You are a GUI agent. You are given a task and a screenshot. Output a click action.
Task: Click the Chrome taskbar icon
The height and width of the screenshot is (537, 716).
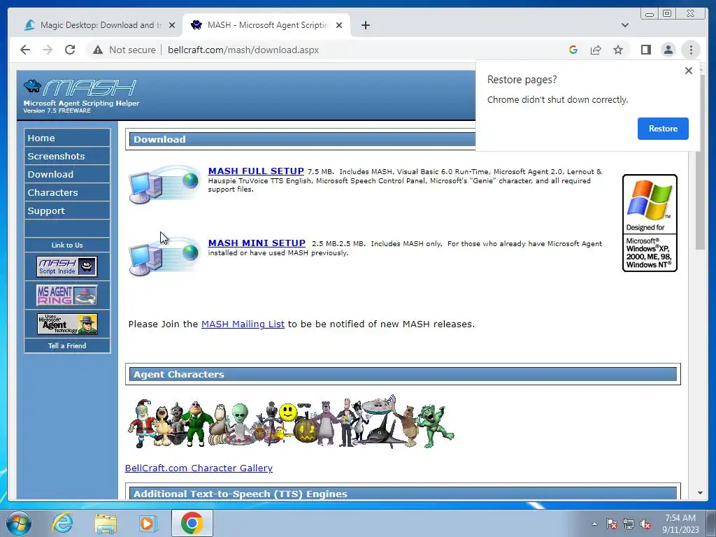point(192,523)
